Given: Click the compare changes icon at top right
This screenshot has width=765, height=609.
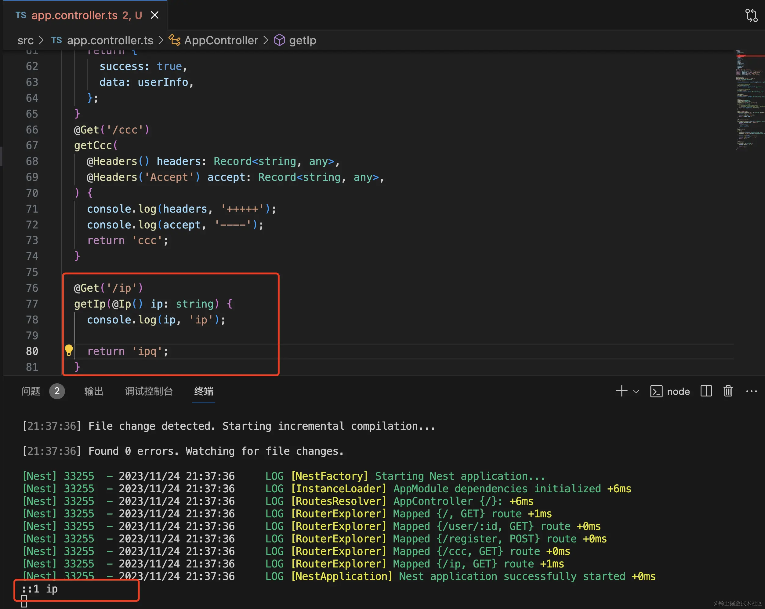Looking at the screenshot, I should click(751, 15).
